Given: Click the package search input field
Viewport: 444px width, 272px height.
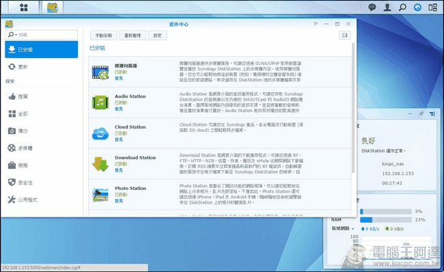Looking at the screenshot, I should click(42, 35).
